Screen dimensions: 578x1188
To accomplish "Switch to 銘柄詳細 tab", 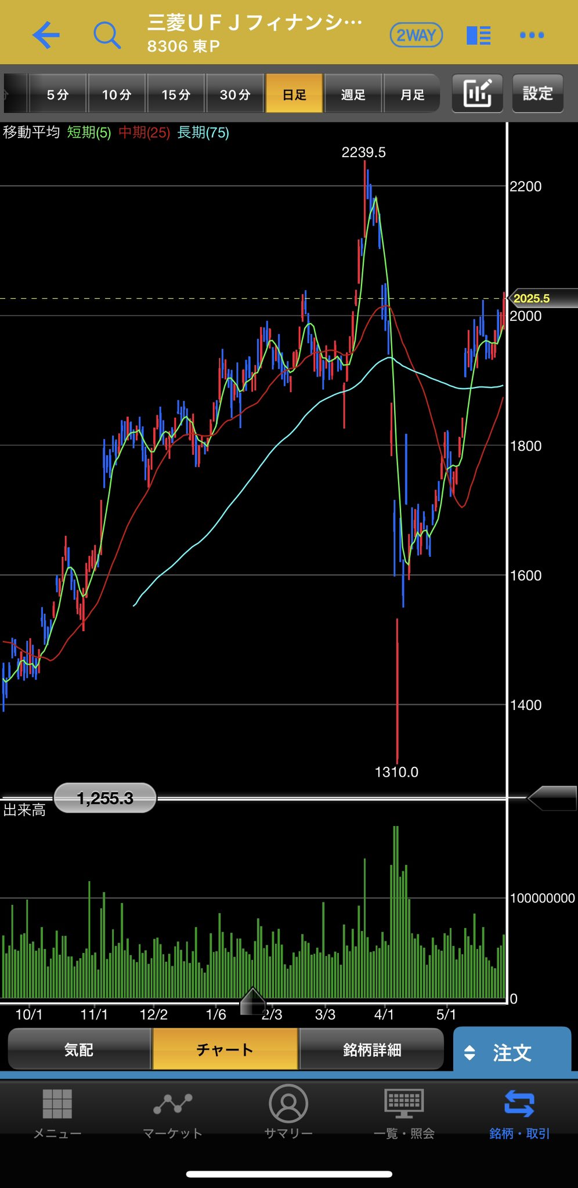I will 372,1049.
